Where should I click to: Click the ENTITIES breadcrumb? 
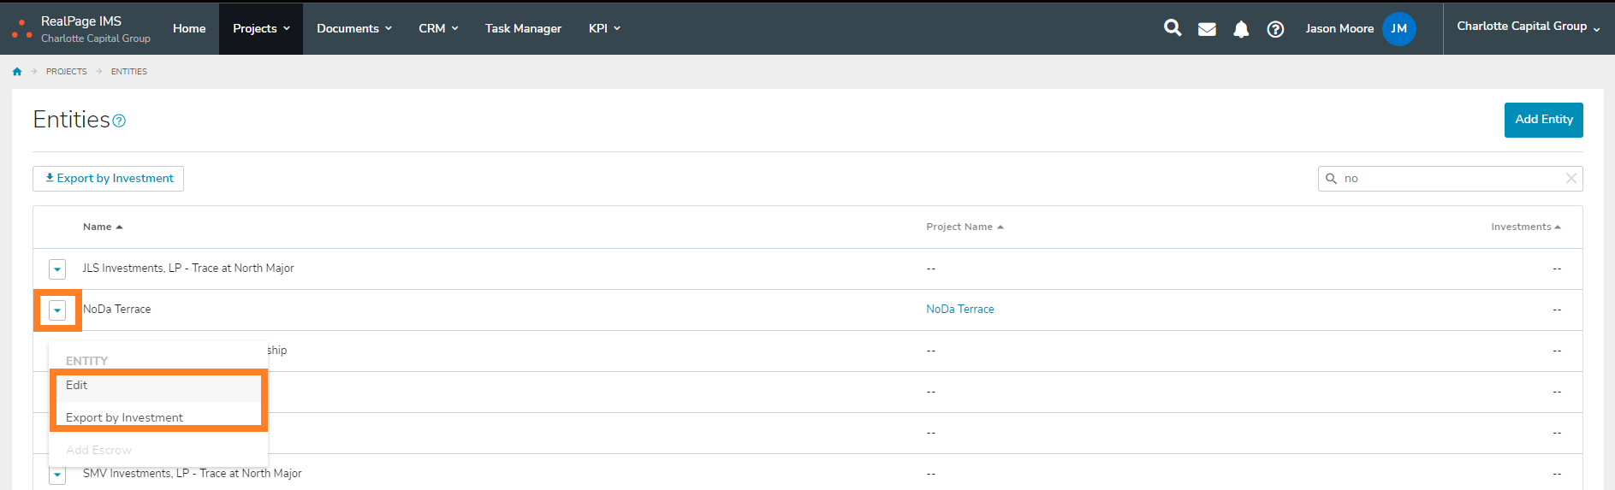(x=129, y=72)
